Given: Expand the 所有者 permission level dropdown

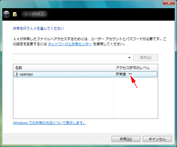Looking at the screenshot, I should point(130,74).
